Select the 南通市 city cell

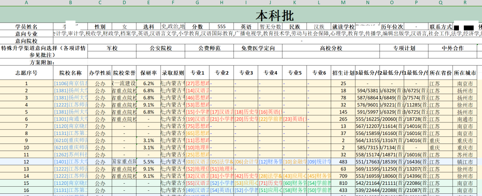(465, 119)
